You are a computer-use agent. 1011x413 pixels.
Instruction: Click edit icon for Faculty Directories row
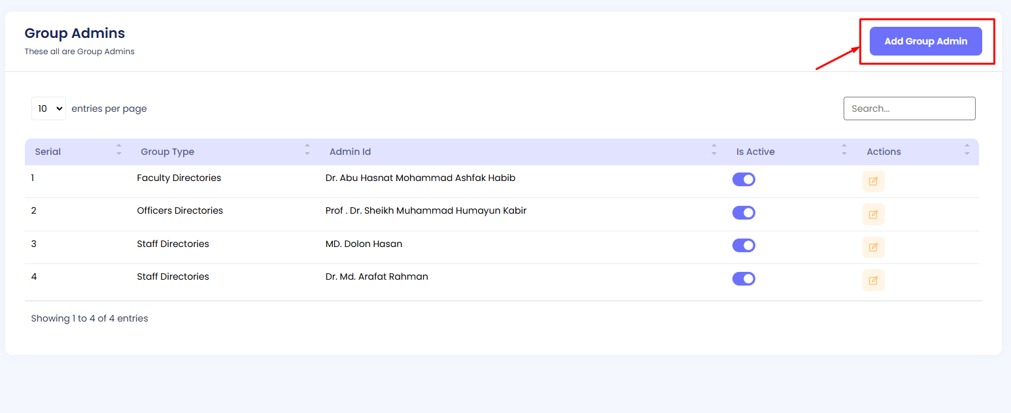click(x=873, y=181)
